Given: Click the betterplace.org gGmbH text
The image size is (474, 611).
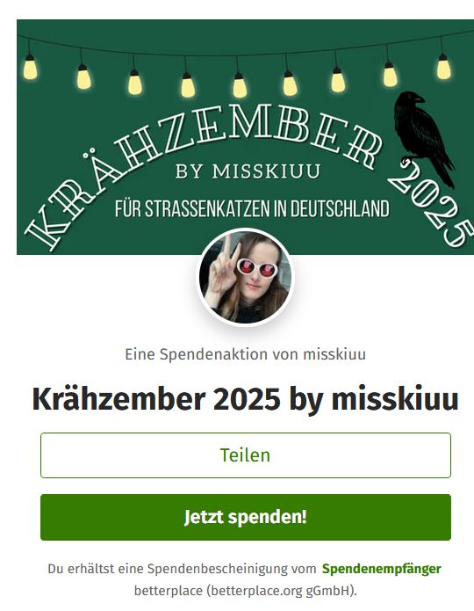Looking at the screenshot, I should tap(280, 591).
